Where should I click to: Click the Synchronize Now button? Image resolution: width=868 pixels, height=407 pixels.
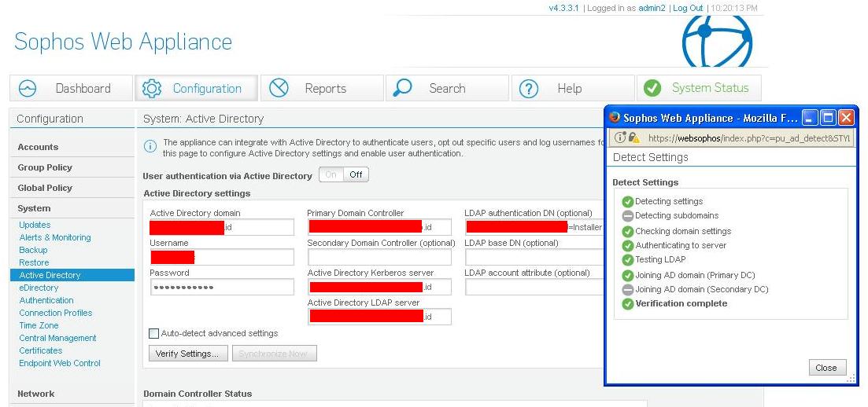(x=274, y=354)
